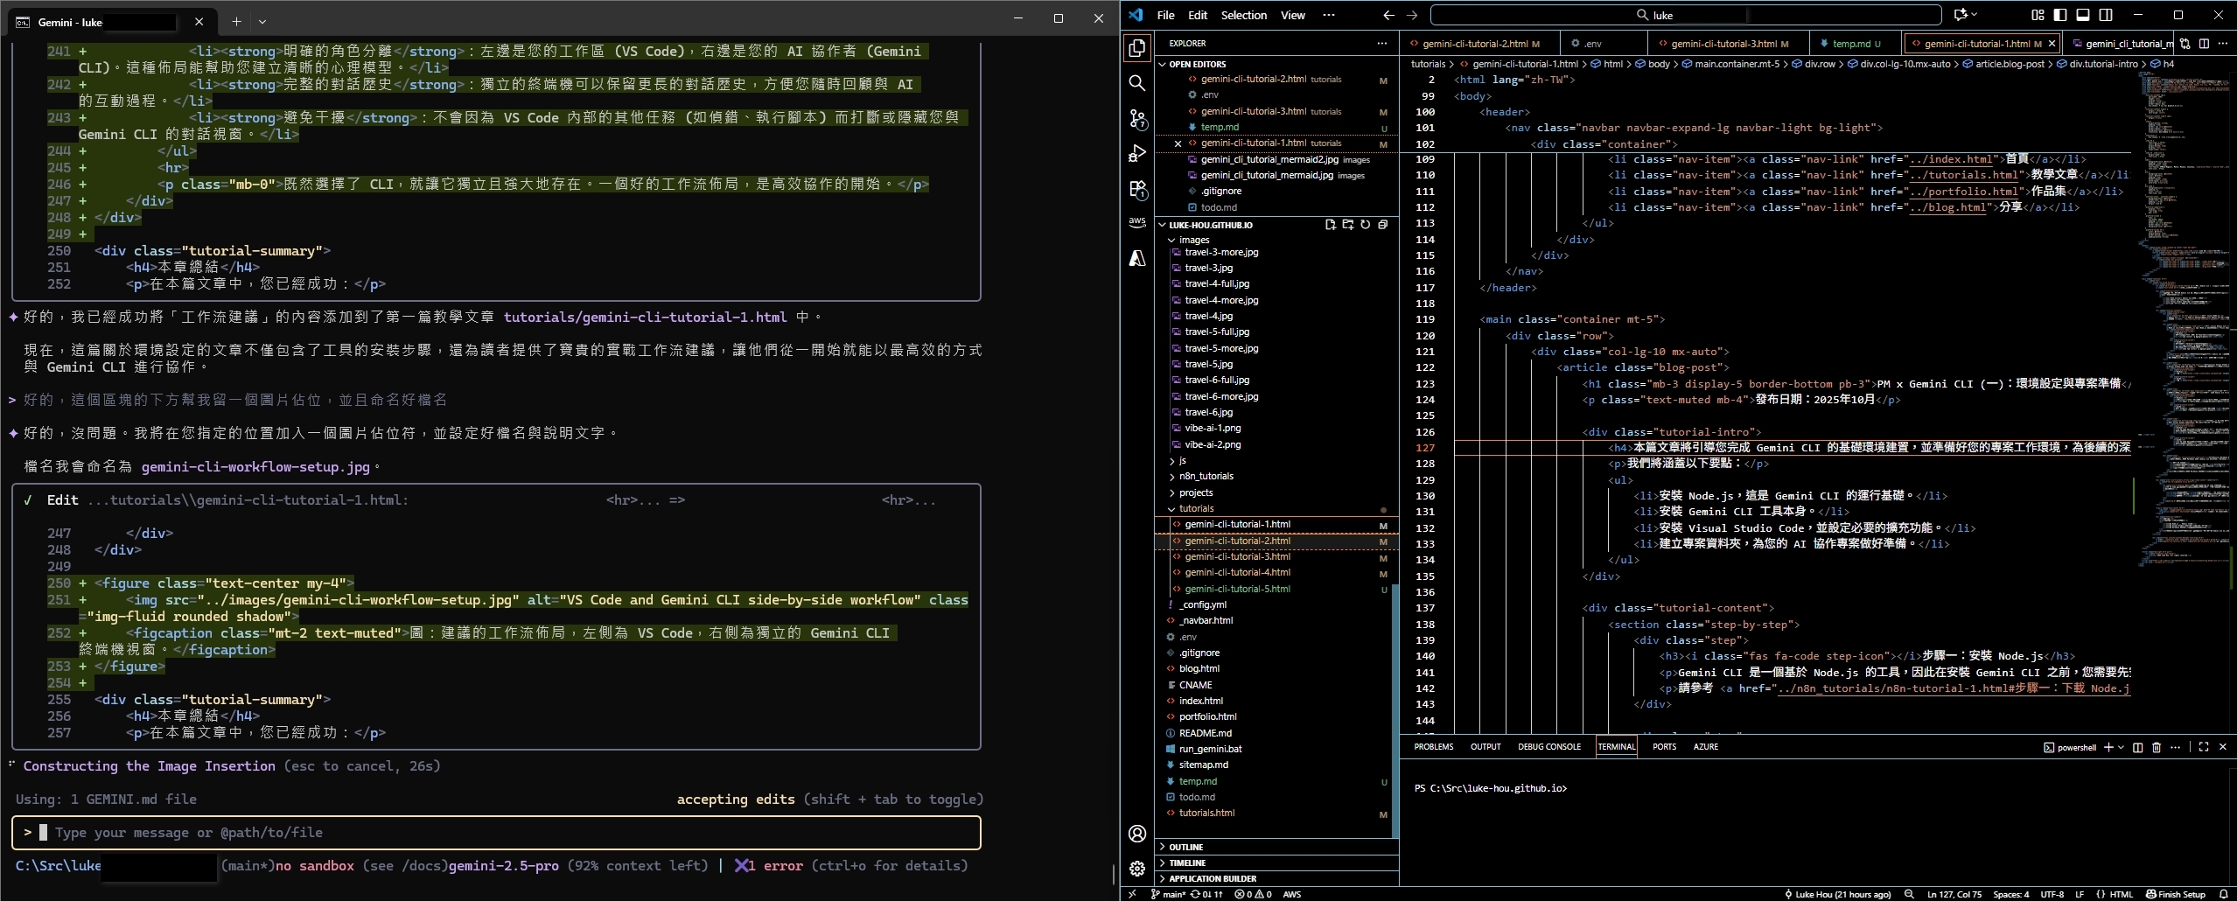The image size is (2237, 901).
Task: Open the Source Control view
Action: pyautogui.click(x=1136, y=117)
